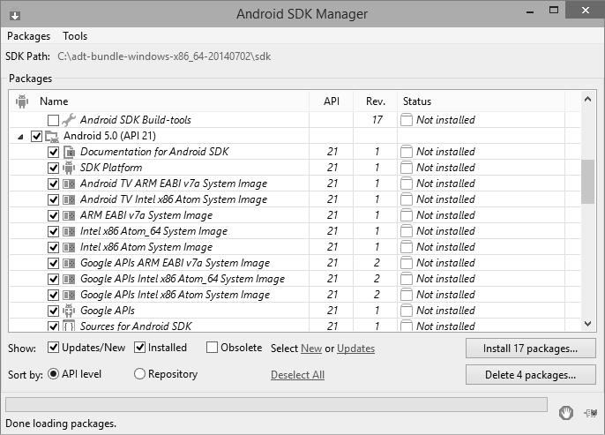Click the Google APIs package icon
605x435 pixels.
coord(69,311)
